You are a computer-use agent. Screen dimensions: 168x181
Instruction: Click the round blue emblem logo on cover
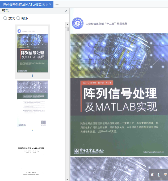(78, 23)
